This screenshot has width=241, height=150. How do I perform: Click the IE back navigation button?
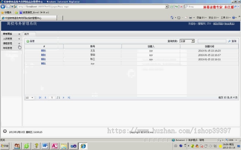point(3,7)
